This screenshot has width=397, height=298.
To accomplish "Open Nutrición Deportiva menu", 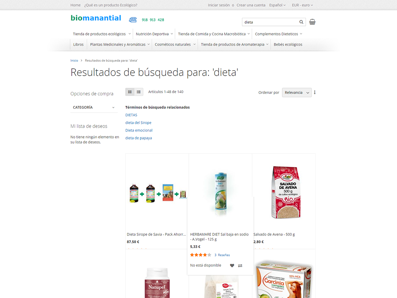I will [x=154, y=34].
